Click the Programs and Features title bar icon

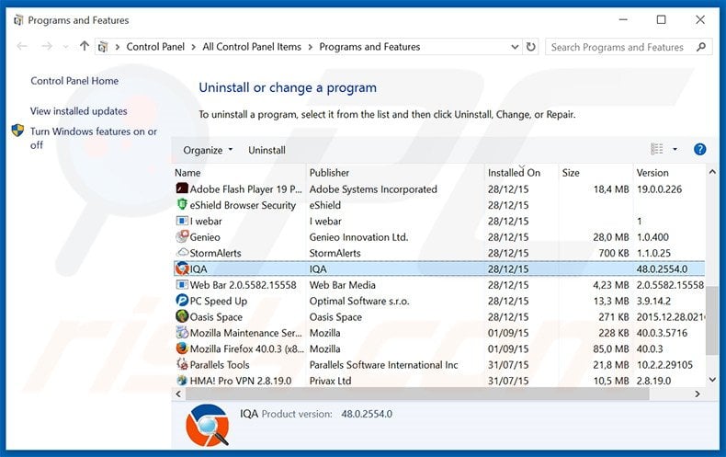(18, 20)
